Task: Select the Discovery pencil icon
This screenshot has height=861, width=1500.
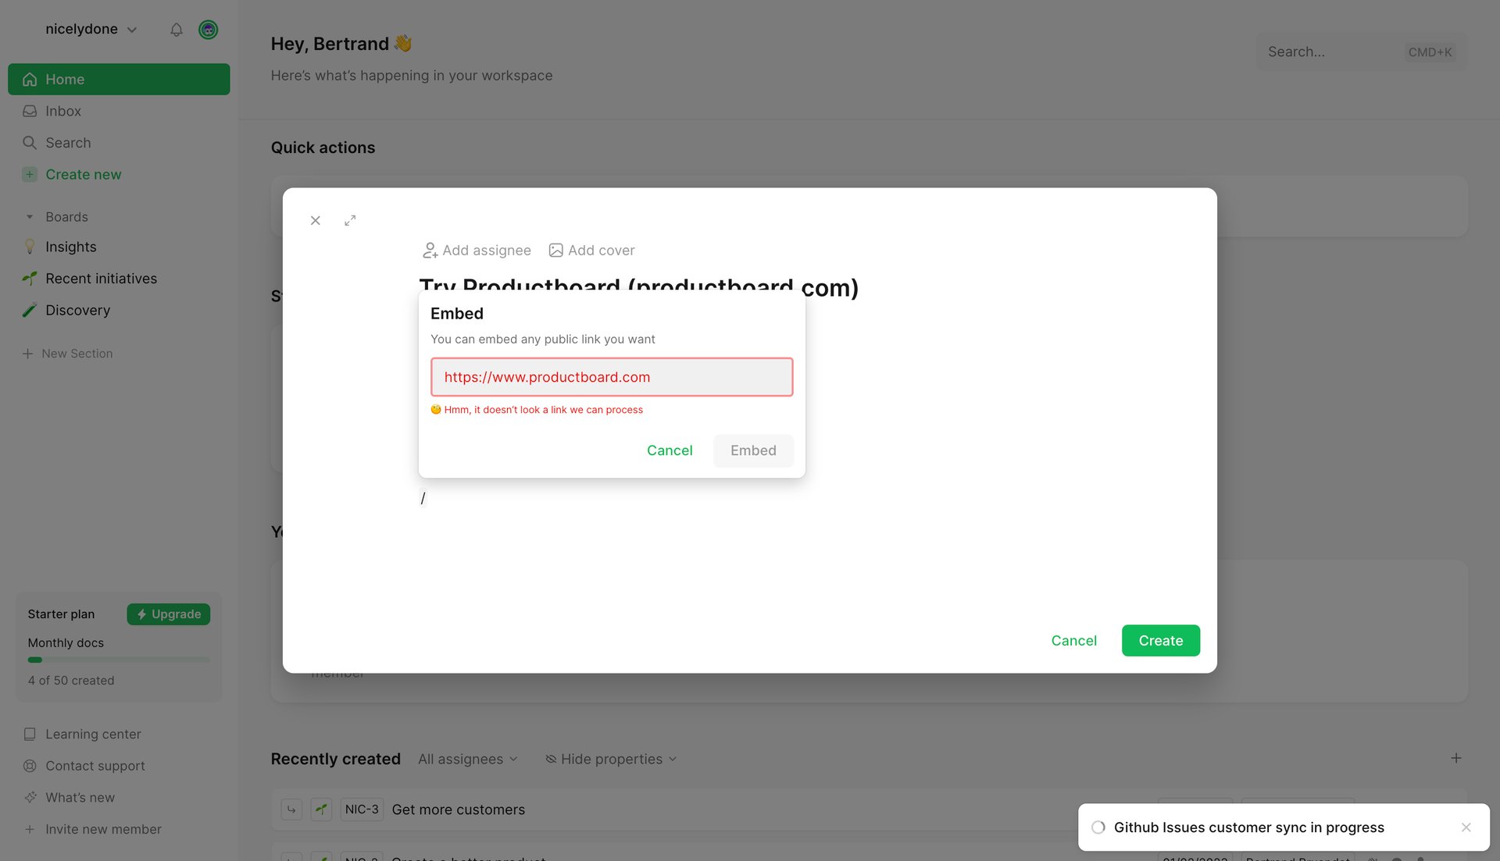Action: tap(30, 310)
